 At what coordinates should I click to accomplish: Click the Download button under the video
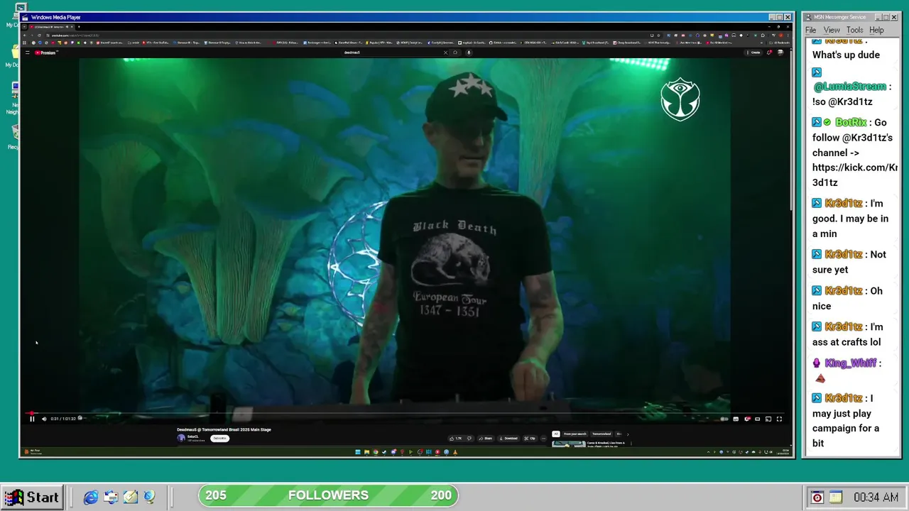click(x=508, y=438)
